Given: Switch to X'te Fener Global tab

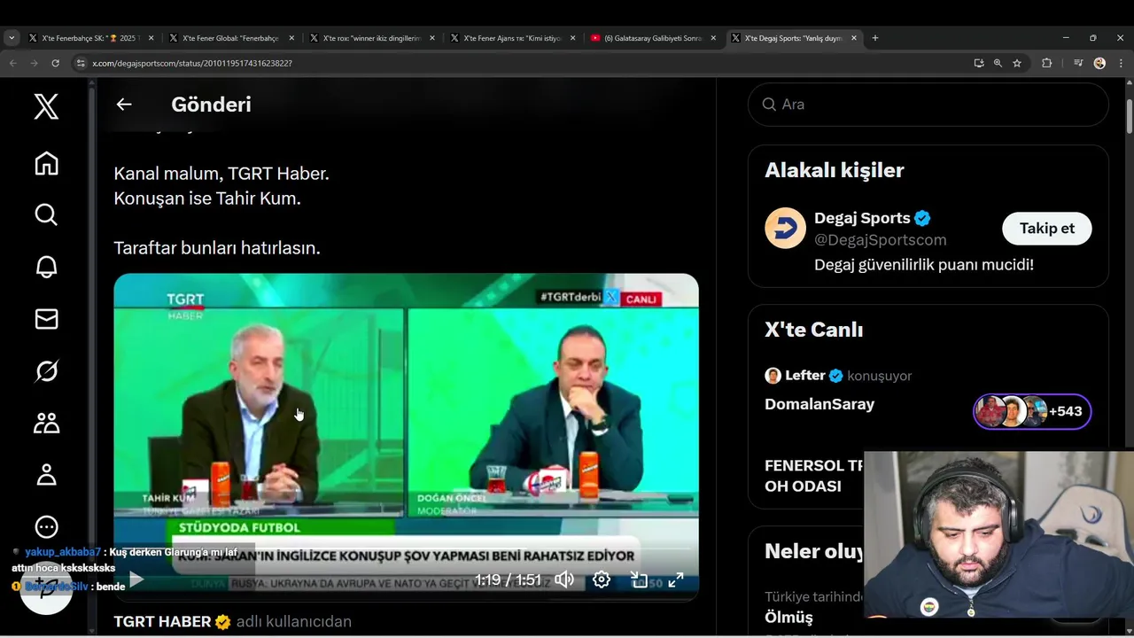Looking at the screenshot, I should 230,38.
